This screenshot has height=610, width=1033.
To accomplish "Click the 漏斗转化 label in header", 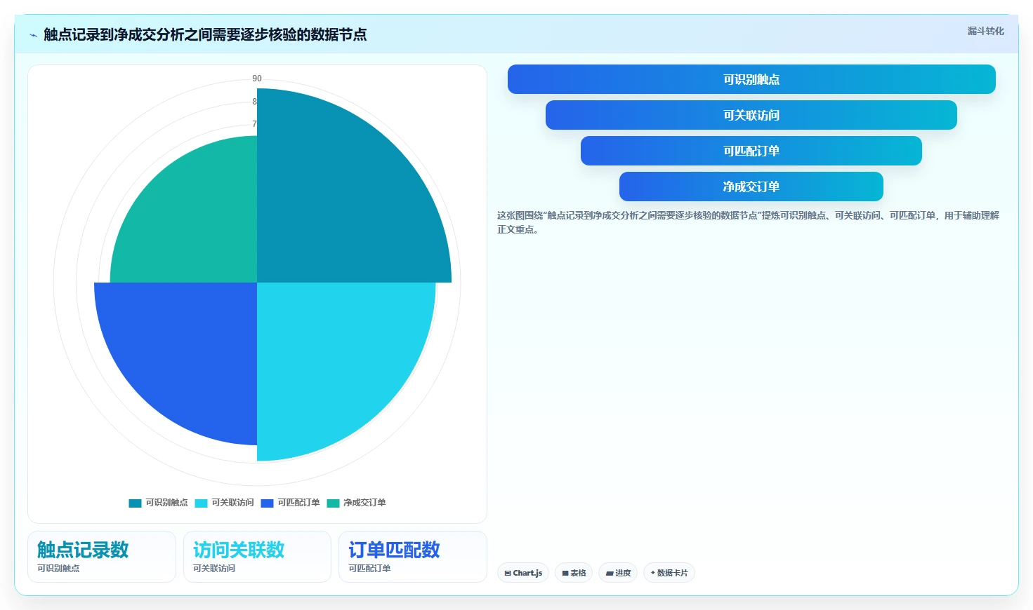I will point(985,31).
